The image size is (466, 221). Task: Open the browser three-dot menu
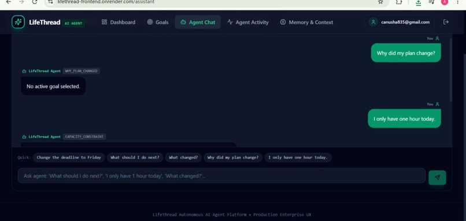pyautogui.click(x=458, y=2)
